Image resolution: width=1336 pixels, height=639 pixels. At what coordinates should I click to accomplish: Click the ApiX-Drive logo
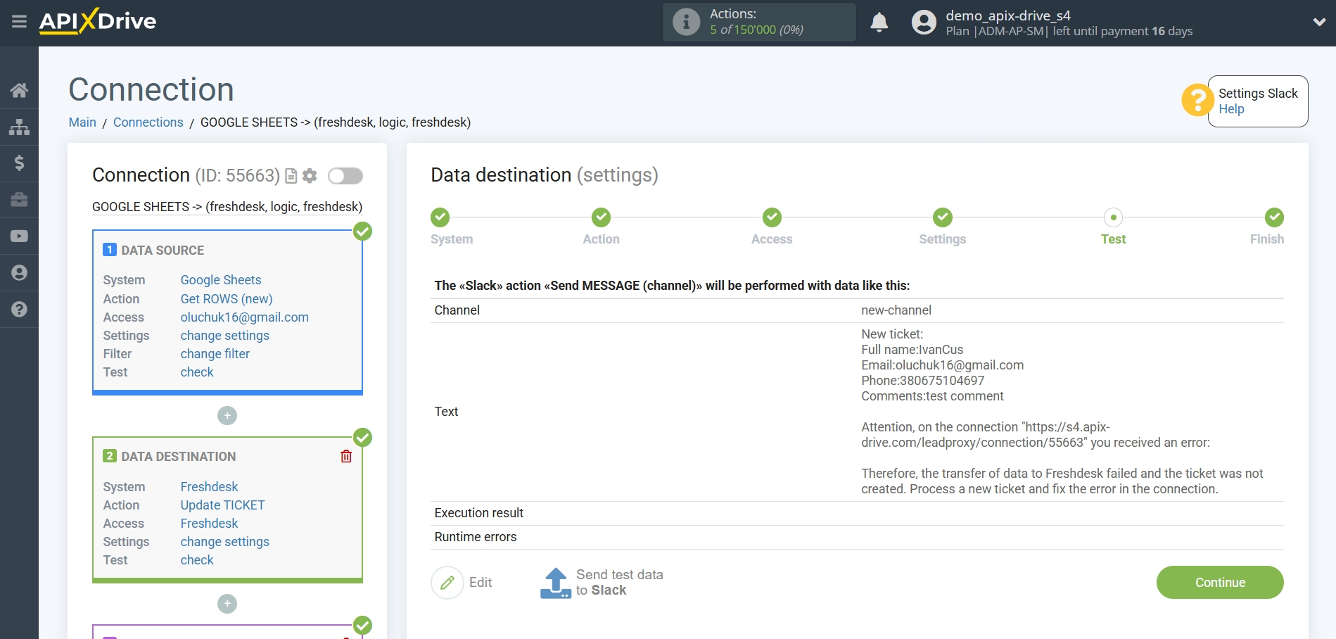pyautogui.click(x=98, y=21)
